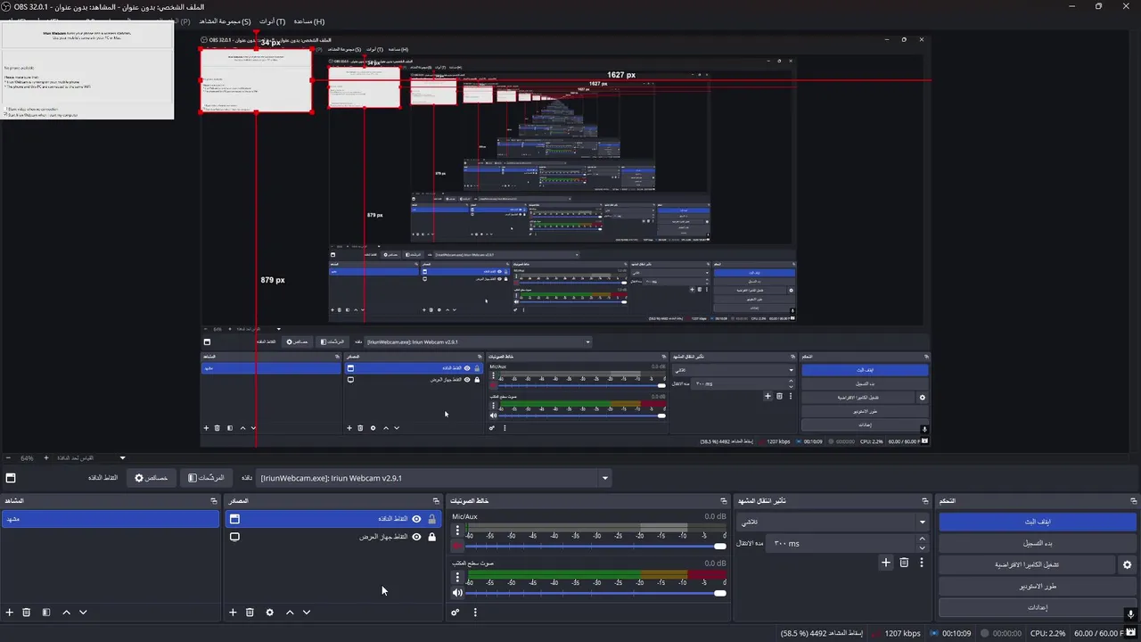Screen dimensions: 1141x642
Task: Unmute the Mic/Aux channel
Action: click(457, 546)
